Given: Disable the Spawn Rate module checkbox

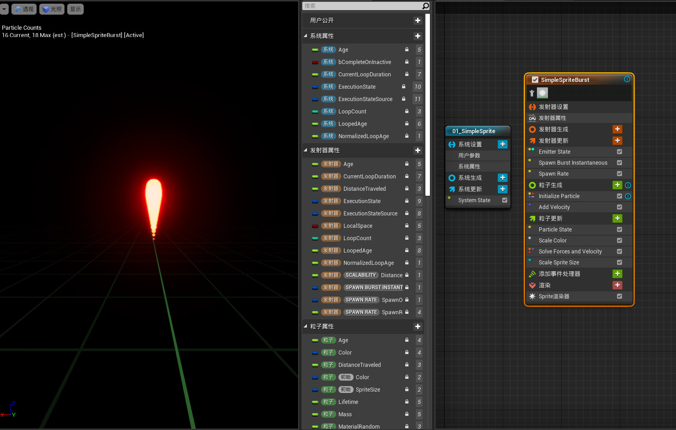Looking at the screenshot, I should pyautogui.click(x=619, y=173).
